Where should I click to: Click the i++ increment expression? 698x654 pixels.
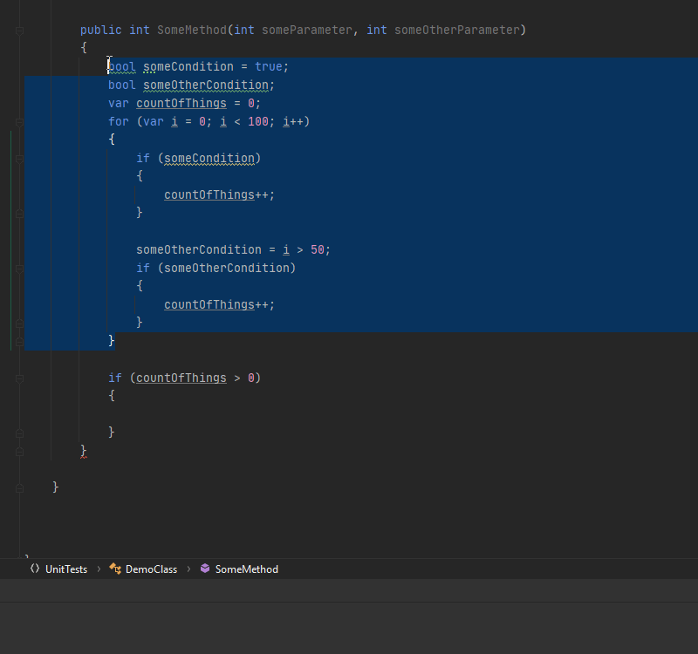293,121
